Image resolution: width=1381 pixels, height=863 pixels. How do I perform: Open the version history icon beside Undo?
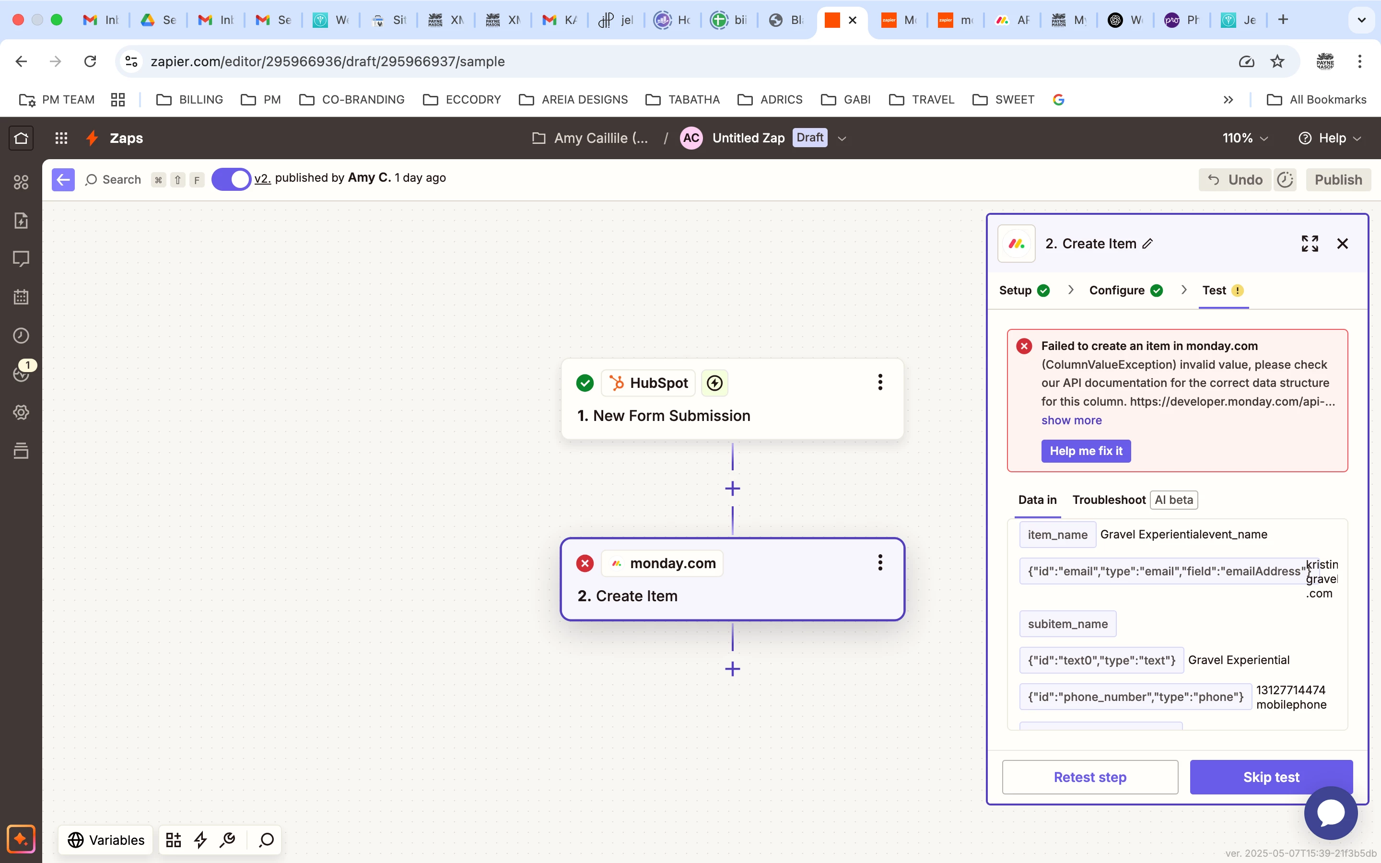click(1285, 180)
